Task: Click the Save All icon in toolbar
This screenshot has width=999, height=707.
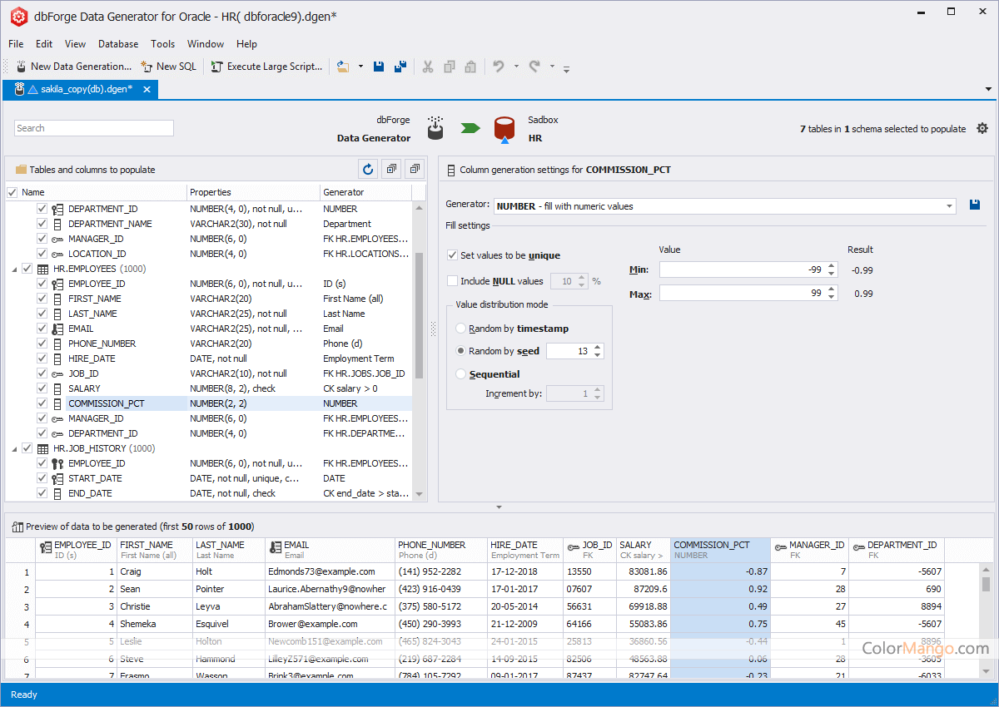Action: tap(400, 67)
